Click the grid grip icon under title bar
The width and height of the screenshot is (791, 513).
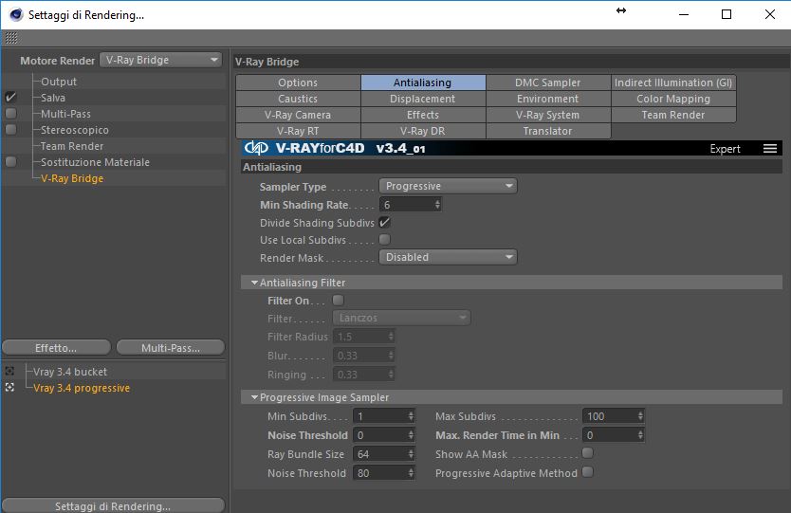point(11,38)
